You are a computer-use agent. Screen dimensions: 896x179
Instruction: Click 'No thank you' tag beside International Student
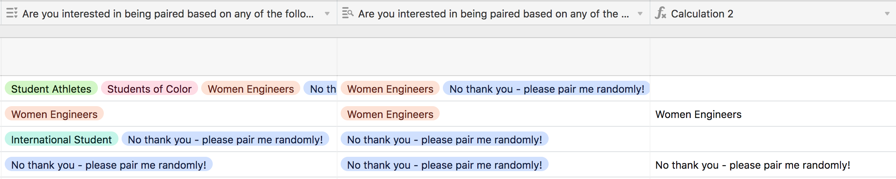click(x=225, y=139)
